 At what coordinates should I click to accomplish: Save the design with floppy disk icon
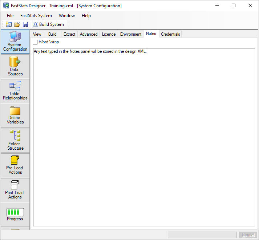point(25,24)
